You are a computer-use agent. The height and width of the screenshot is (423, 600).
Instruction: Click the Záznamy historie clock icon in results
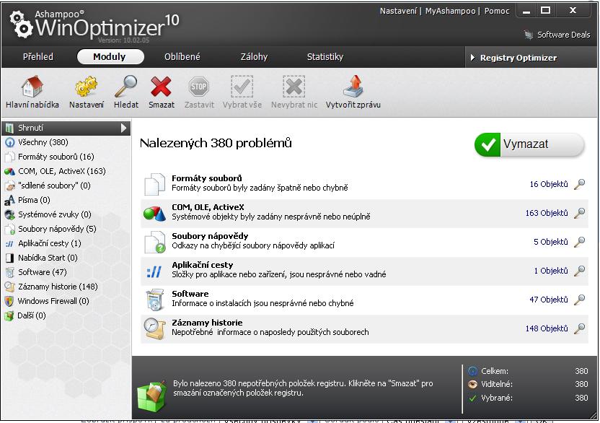point(154,328)
